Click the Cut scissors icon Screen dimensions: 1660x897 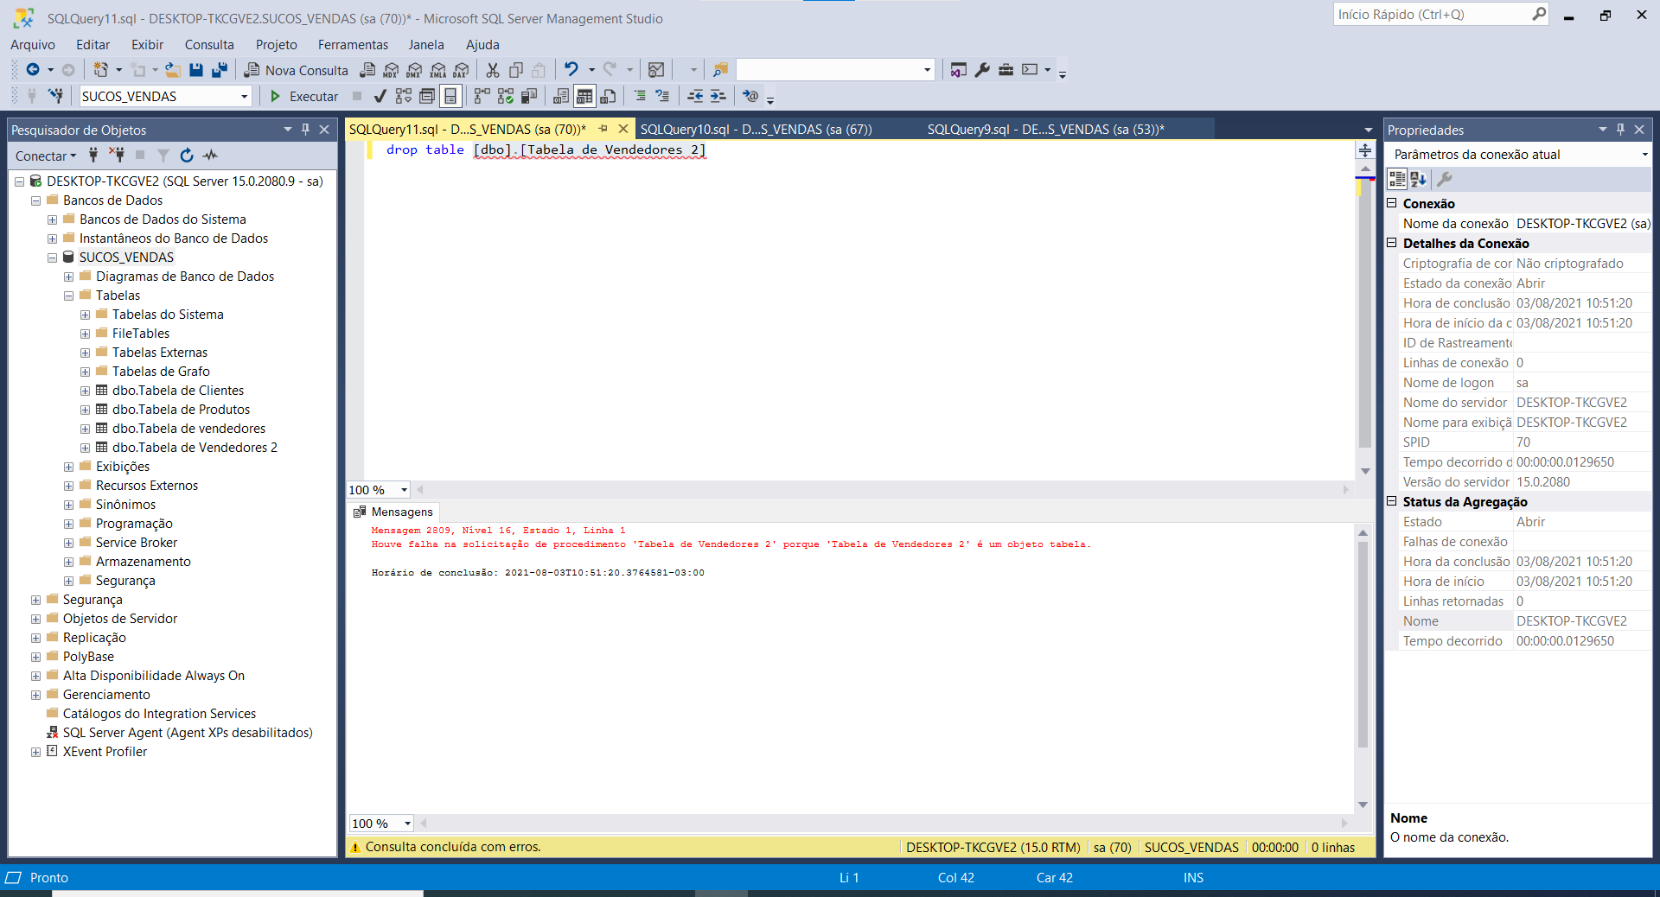click(493, 70)
